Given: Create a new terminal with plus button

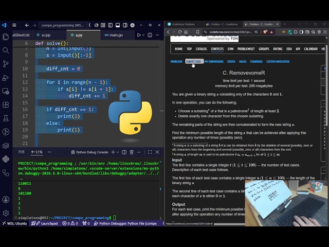Looking at the screenshot, I should [x=113, y=152].
